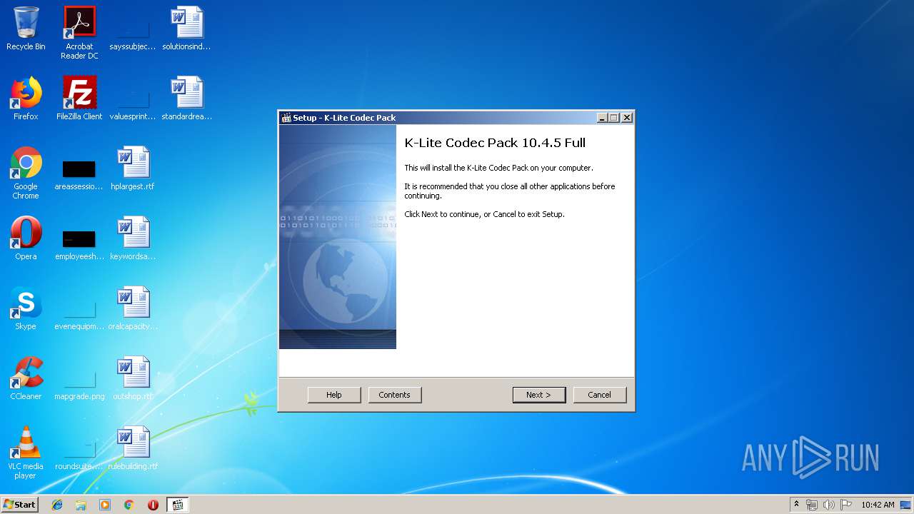Click the K-Lite Setup taskbar button
The height and width of the screenshot is (514, 914).
pyautogui.click(x=178, y=505)
